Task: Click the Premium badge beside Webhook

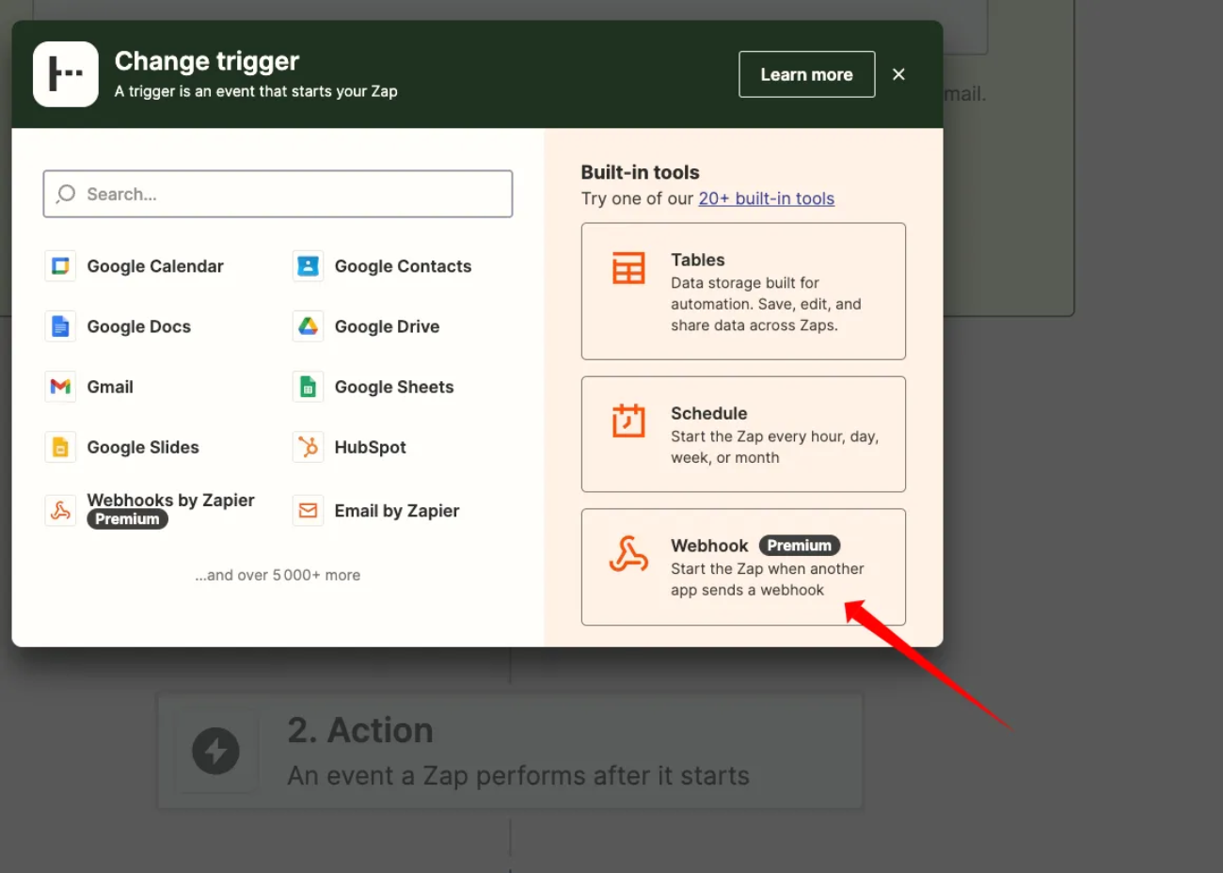Action: pyautogui.click(x=799, y=546)
